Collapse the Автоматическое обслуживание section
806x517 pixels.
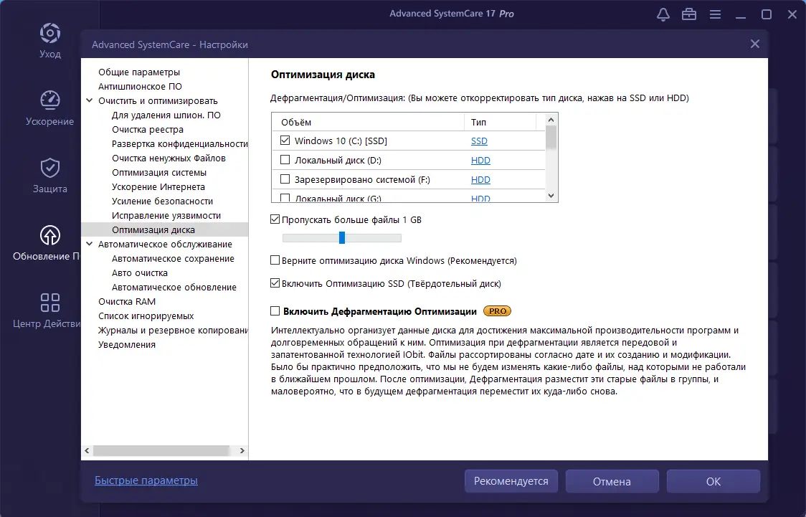coord(89,244)
